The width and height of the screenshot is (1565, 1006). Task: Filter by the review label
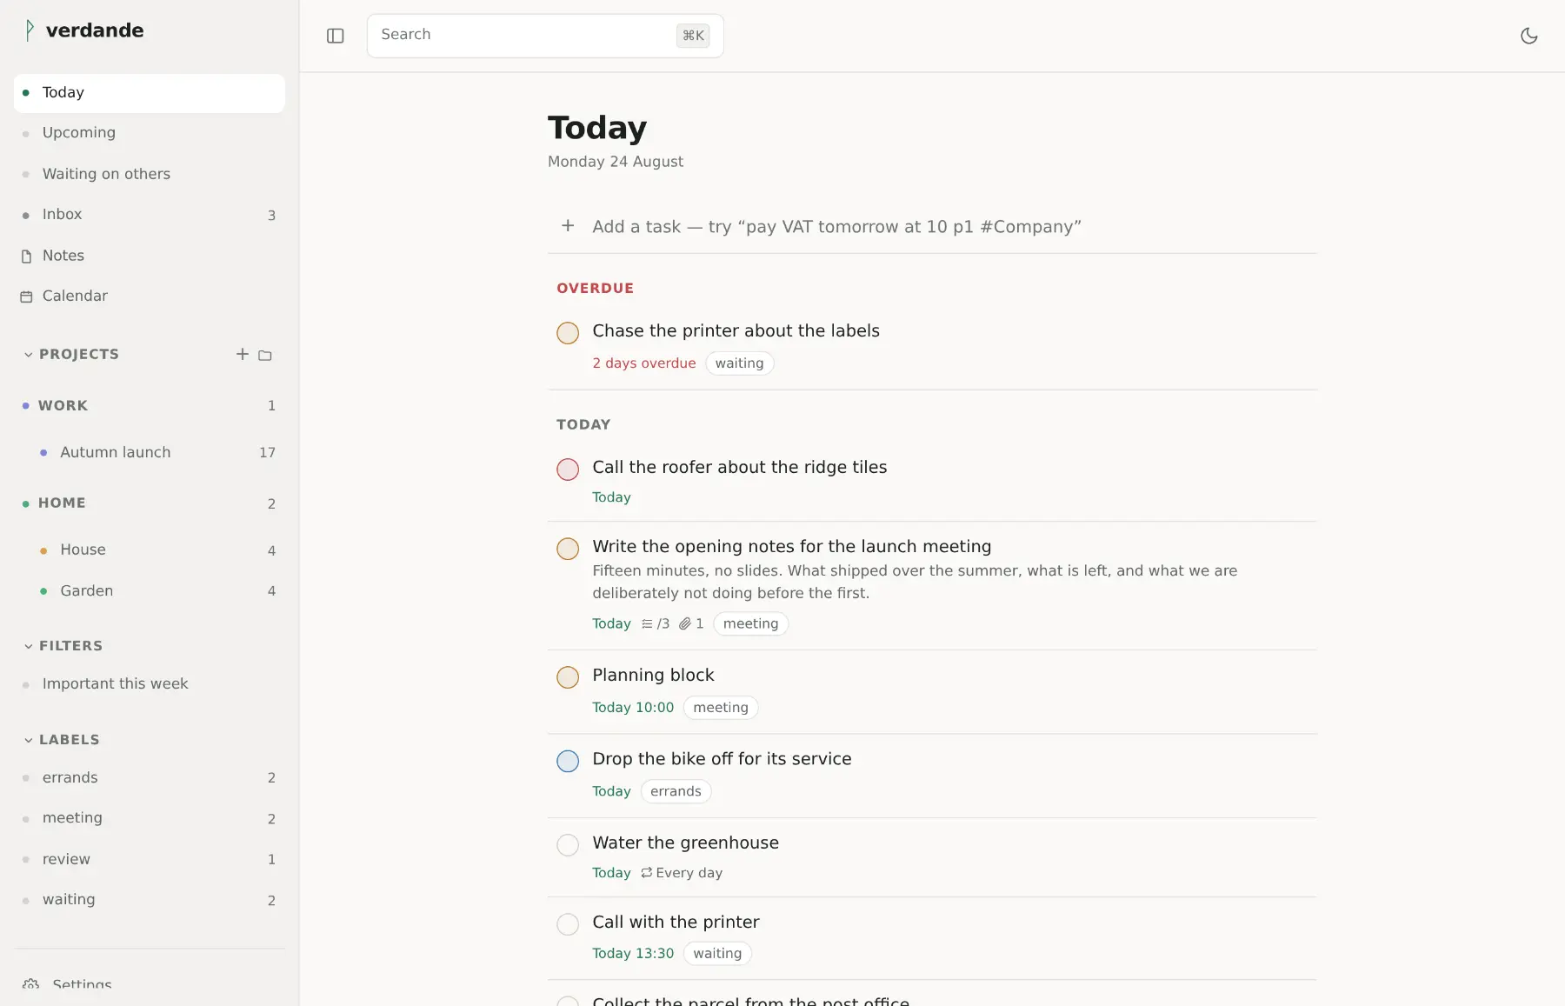pyautogui.click(x=150, y=859)
